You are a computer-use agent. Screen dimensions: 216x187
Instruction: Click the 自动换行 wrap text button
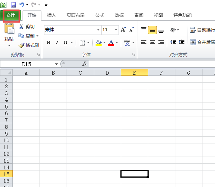click(202, 30)
